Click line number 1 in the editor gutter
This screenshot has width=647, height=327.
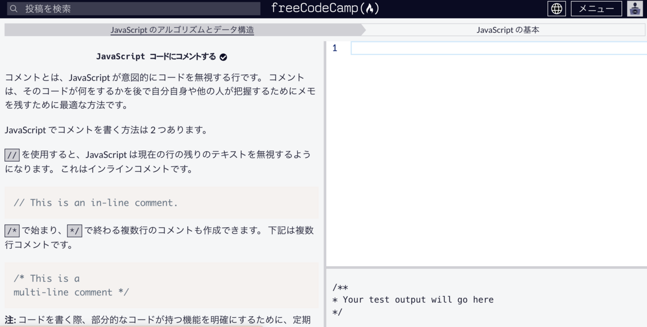[335, 48]
